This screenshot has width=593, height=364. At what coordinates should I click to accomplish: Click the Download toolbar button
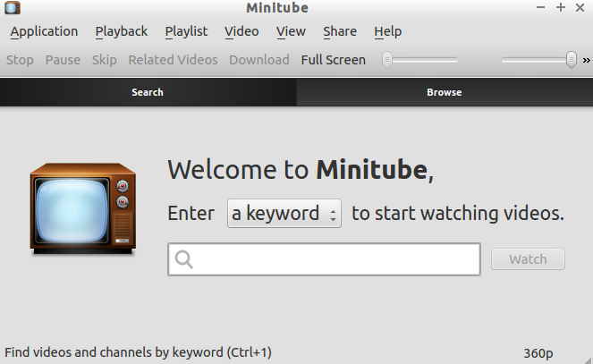click(x=259, y=60)
